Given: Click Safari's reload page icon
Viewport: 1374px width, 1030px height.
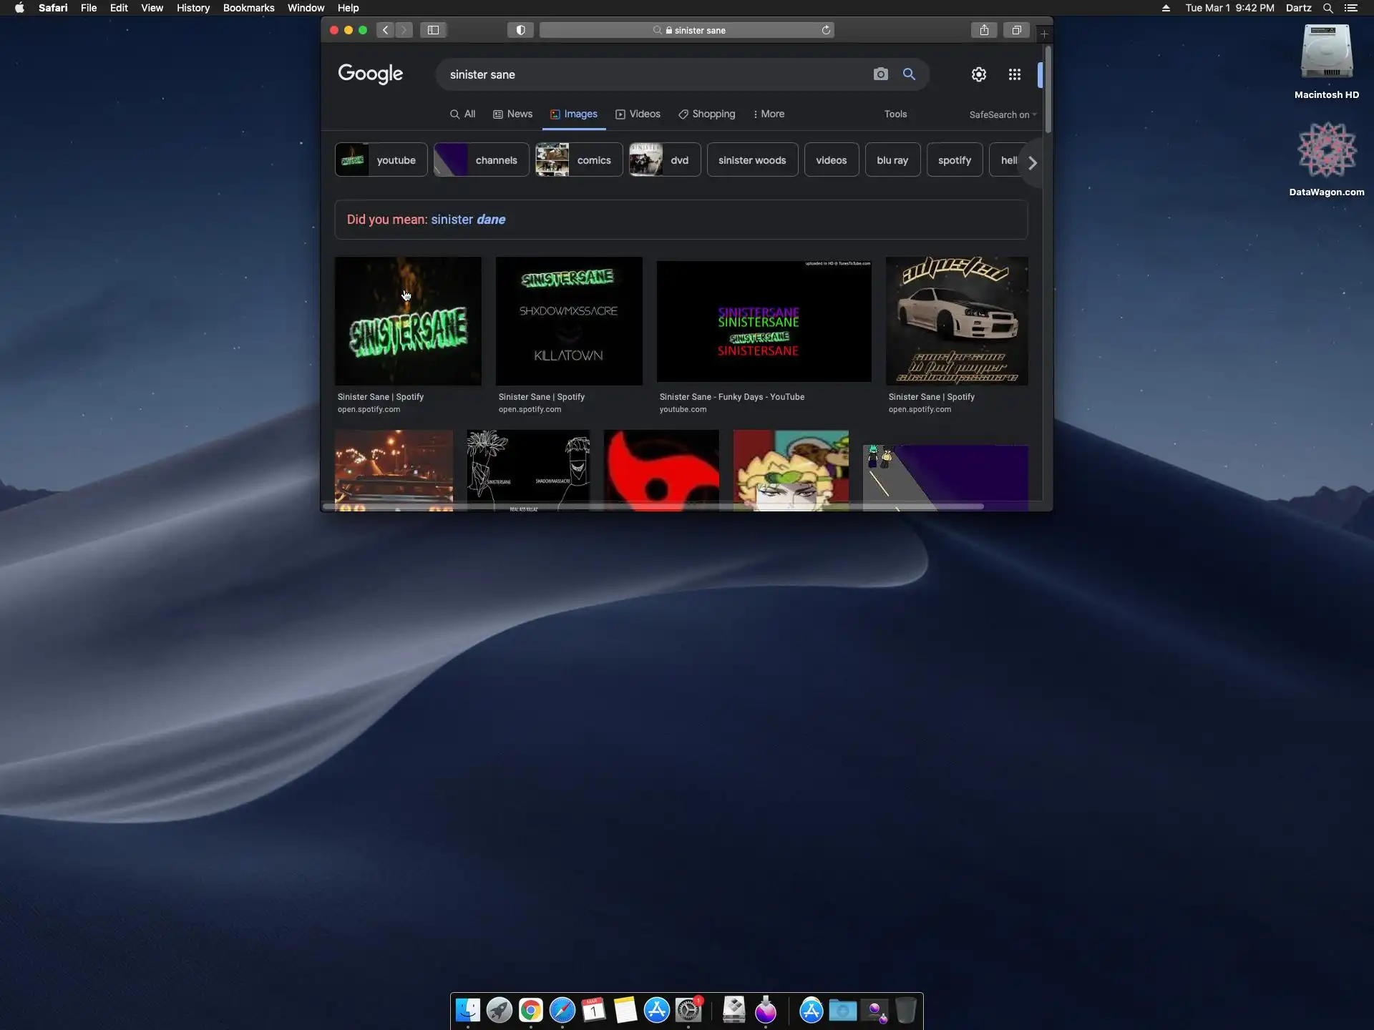Looking at the screenshot, I should (826, 30).
